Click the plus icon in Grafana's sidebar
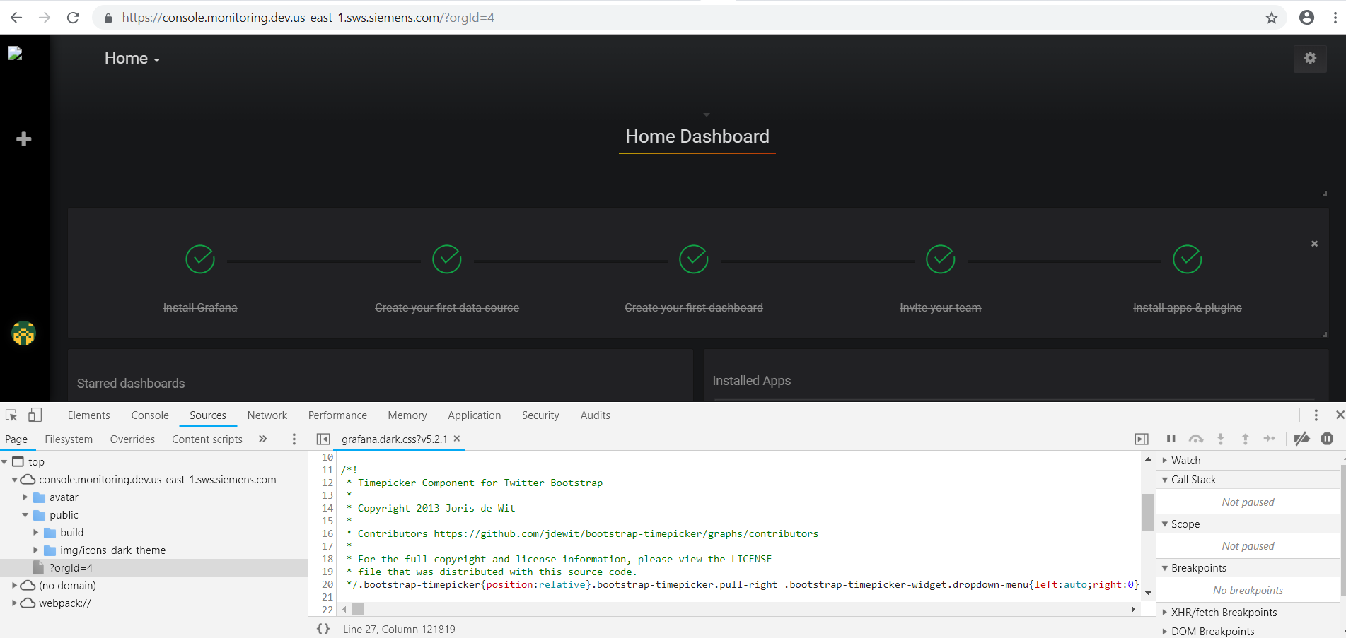The image size is (1346, 638). pyautogui.click(x=23, y=138)
